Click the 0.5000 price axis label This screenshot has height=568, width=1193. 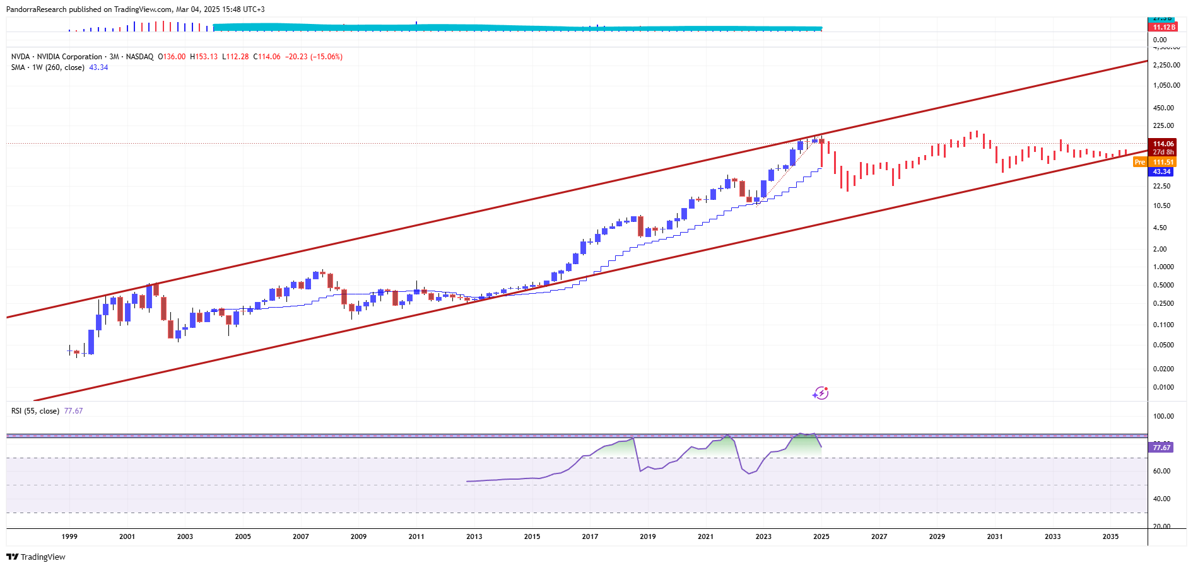[1163, 285]
